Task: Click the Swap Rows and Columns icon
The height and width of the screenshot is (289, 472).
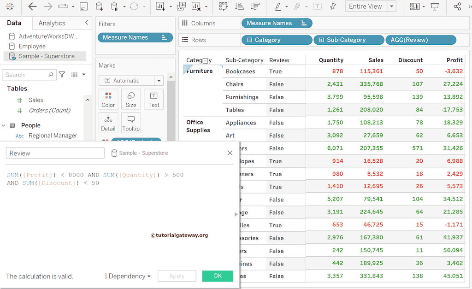Action: pos(223,6)
